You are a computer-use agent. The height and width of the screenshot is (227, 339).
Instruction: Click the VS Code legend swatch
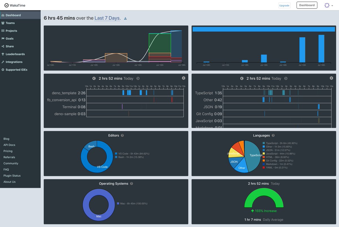click(x=116, y=154)
